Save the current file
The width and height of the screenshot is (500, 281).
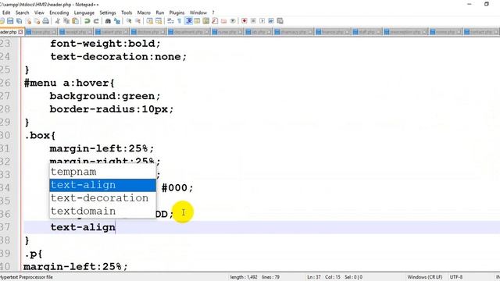pyautogui.click(x=10, y=21)
